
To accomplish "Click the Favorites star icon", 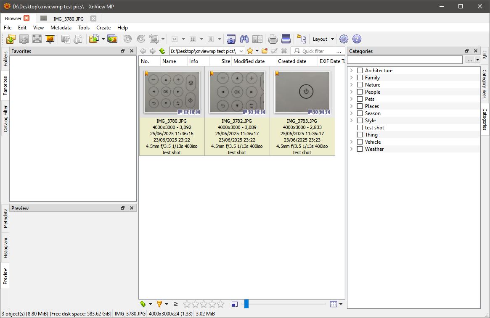I will click(x=250, y=51).
